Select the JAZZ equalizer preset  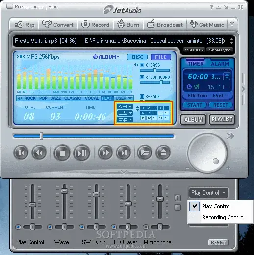pyautogui.click(x=56, y=98)
